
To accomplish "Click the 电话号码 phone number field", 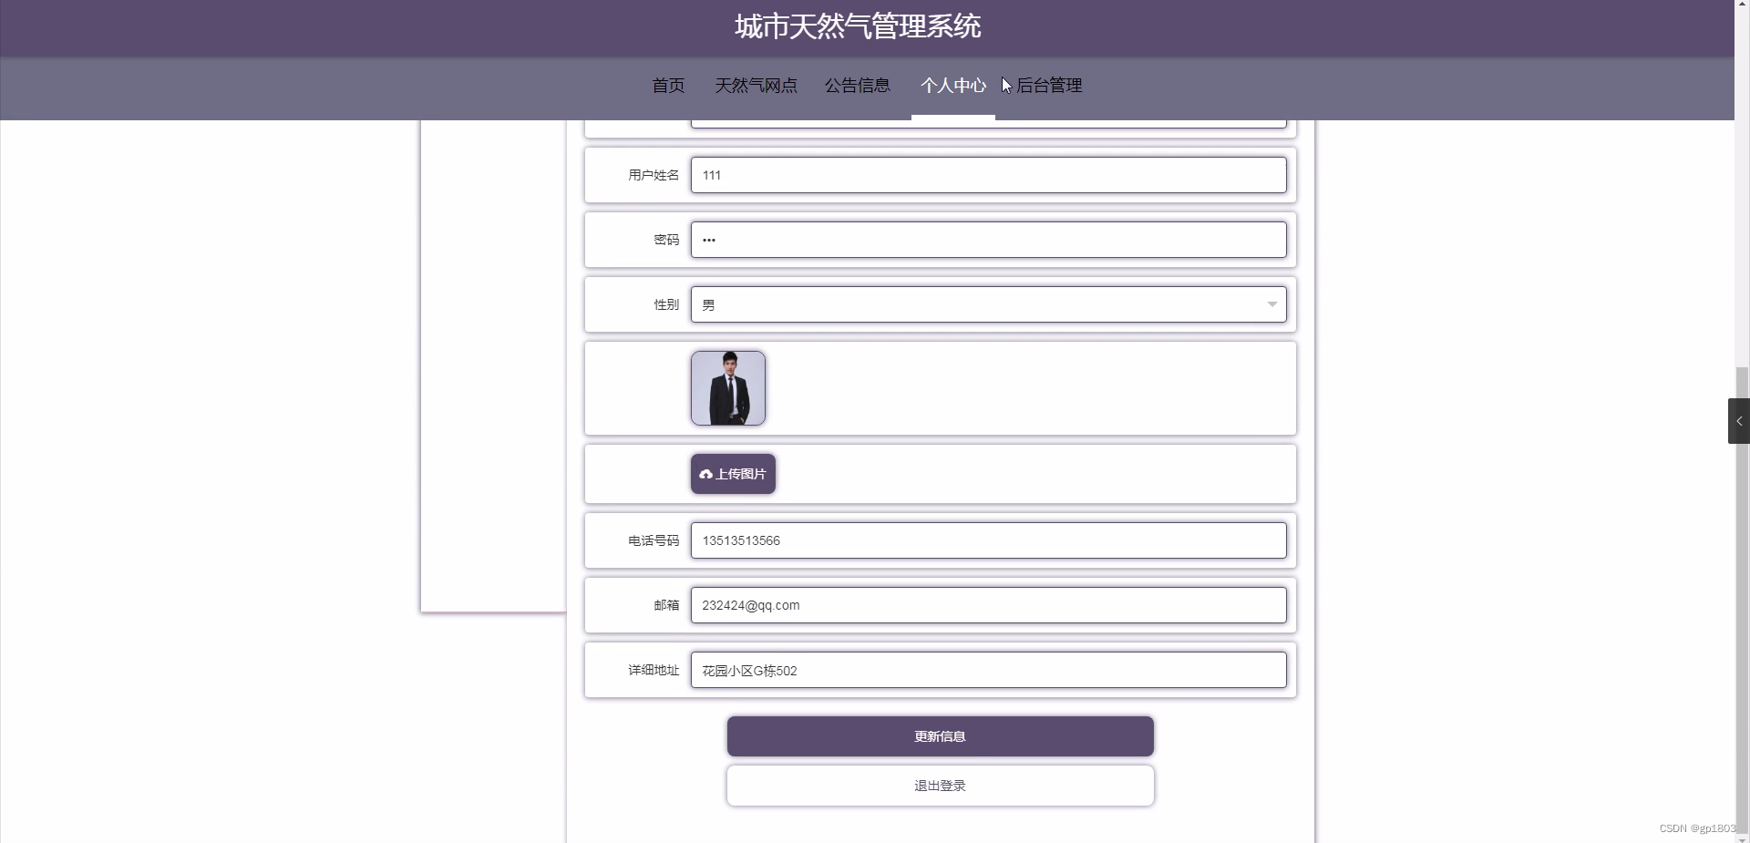I will (988, 540).
